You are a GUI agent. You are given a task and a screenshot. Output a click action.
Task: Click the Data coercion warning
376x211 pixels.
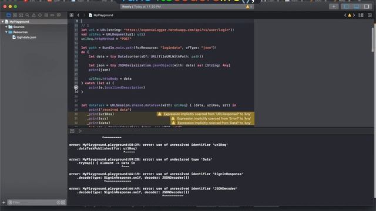click(x=212, y=123)
